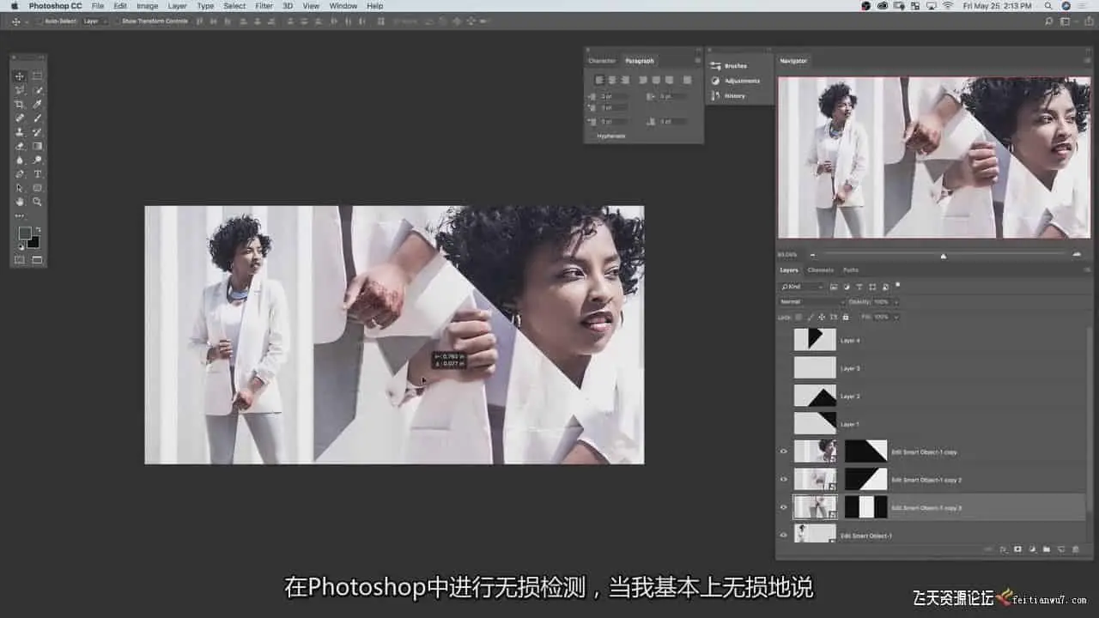Hide the Edit Smart Object-1 copy 2 layer

coord(783,479)
